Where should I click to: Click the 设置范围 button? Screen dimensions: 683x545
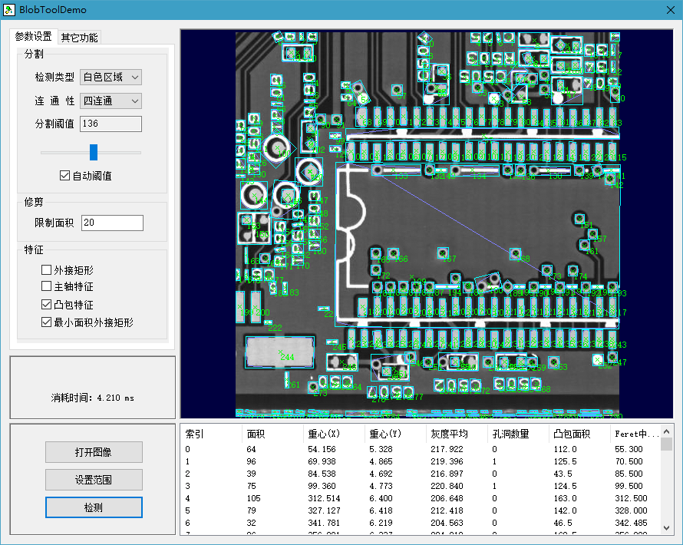pyautogui.click(x=94, y=480)
